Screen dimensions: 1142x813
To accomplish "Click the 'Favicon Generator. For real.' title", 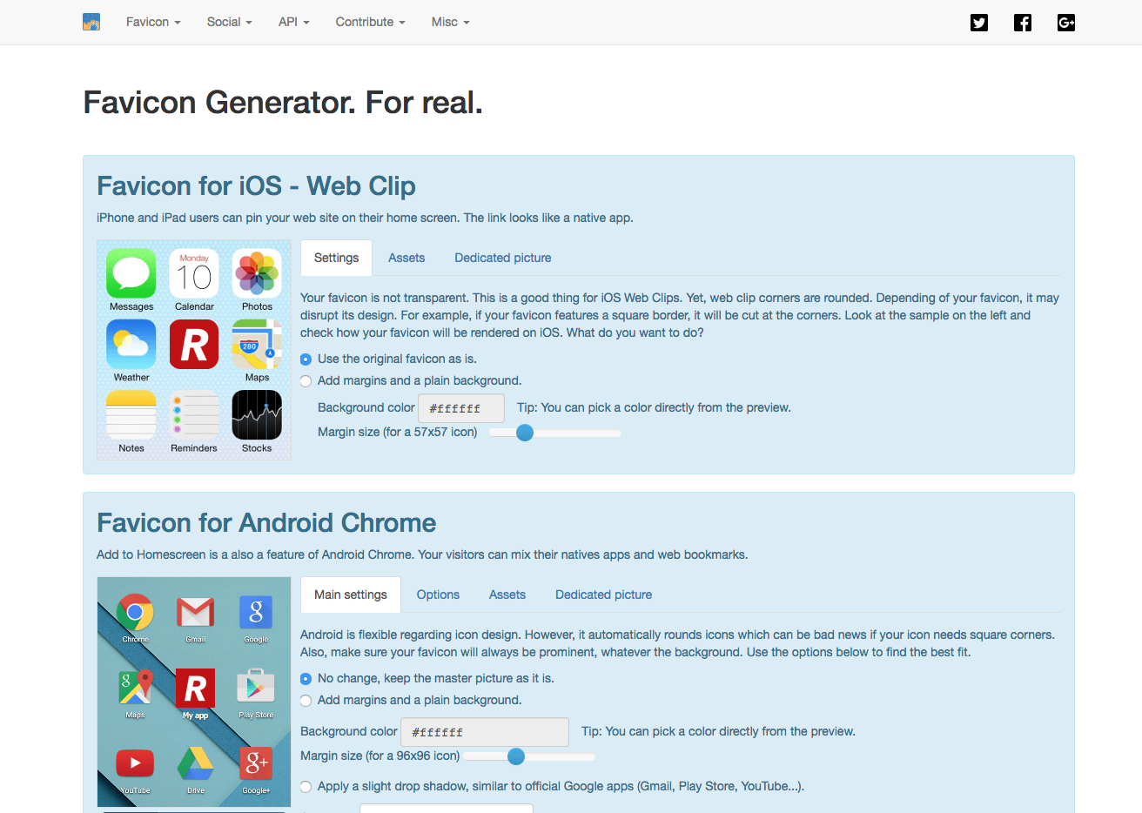I will click(x=283, y=103).
